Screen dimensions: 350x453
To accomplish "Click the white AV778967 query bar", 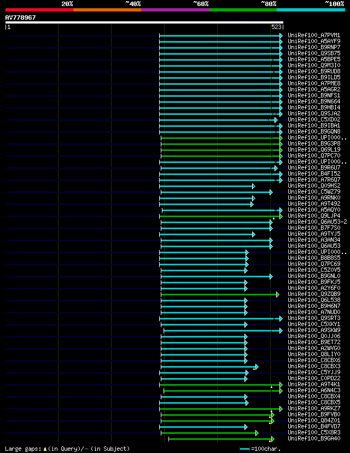I will [144, 22].
